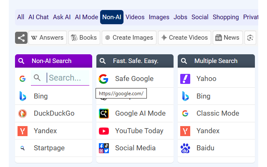
Task: Open the AI Chat tab
Action: click(38, 17)
